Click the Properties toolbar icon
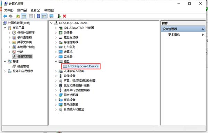The image size is (208, 133). click(31, 16)
